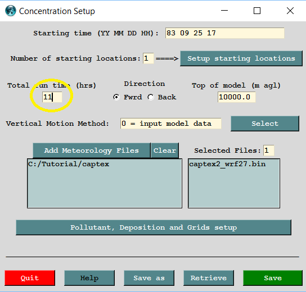
Task: Click the Number of starting locations field
Action: click(x=148, y=58)
